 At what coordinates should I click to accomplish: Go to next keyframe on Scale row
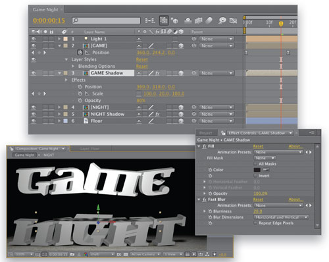(x=45, y=93)
